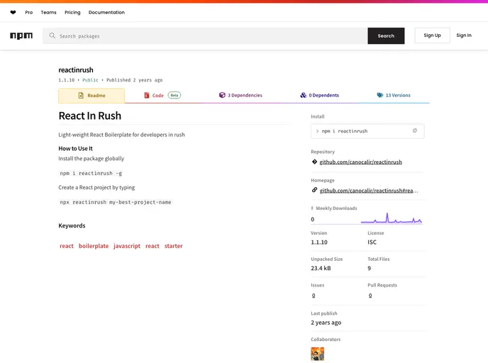This screenshot has width=488, height=363.
Task: Click the 1.1.10 value under Version
Action: click(319, 242)
